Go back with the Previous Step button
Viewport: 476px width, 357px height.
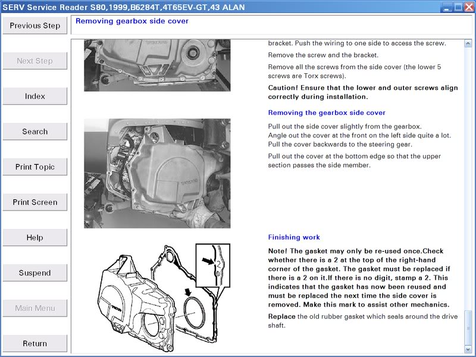coord(35,26)
